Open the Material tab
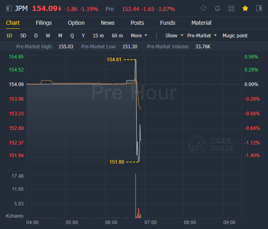 click(x=201, y=23)
